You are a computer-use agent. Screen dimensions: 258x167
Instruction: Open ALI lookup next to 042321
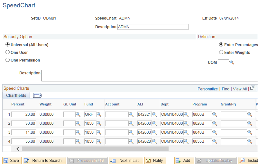coord(154,114)
